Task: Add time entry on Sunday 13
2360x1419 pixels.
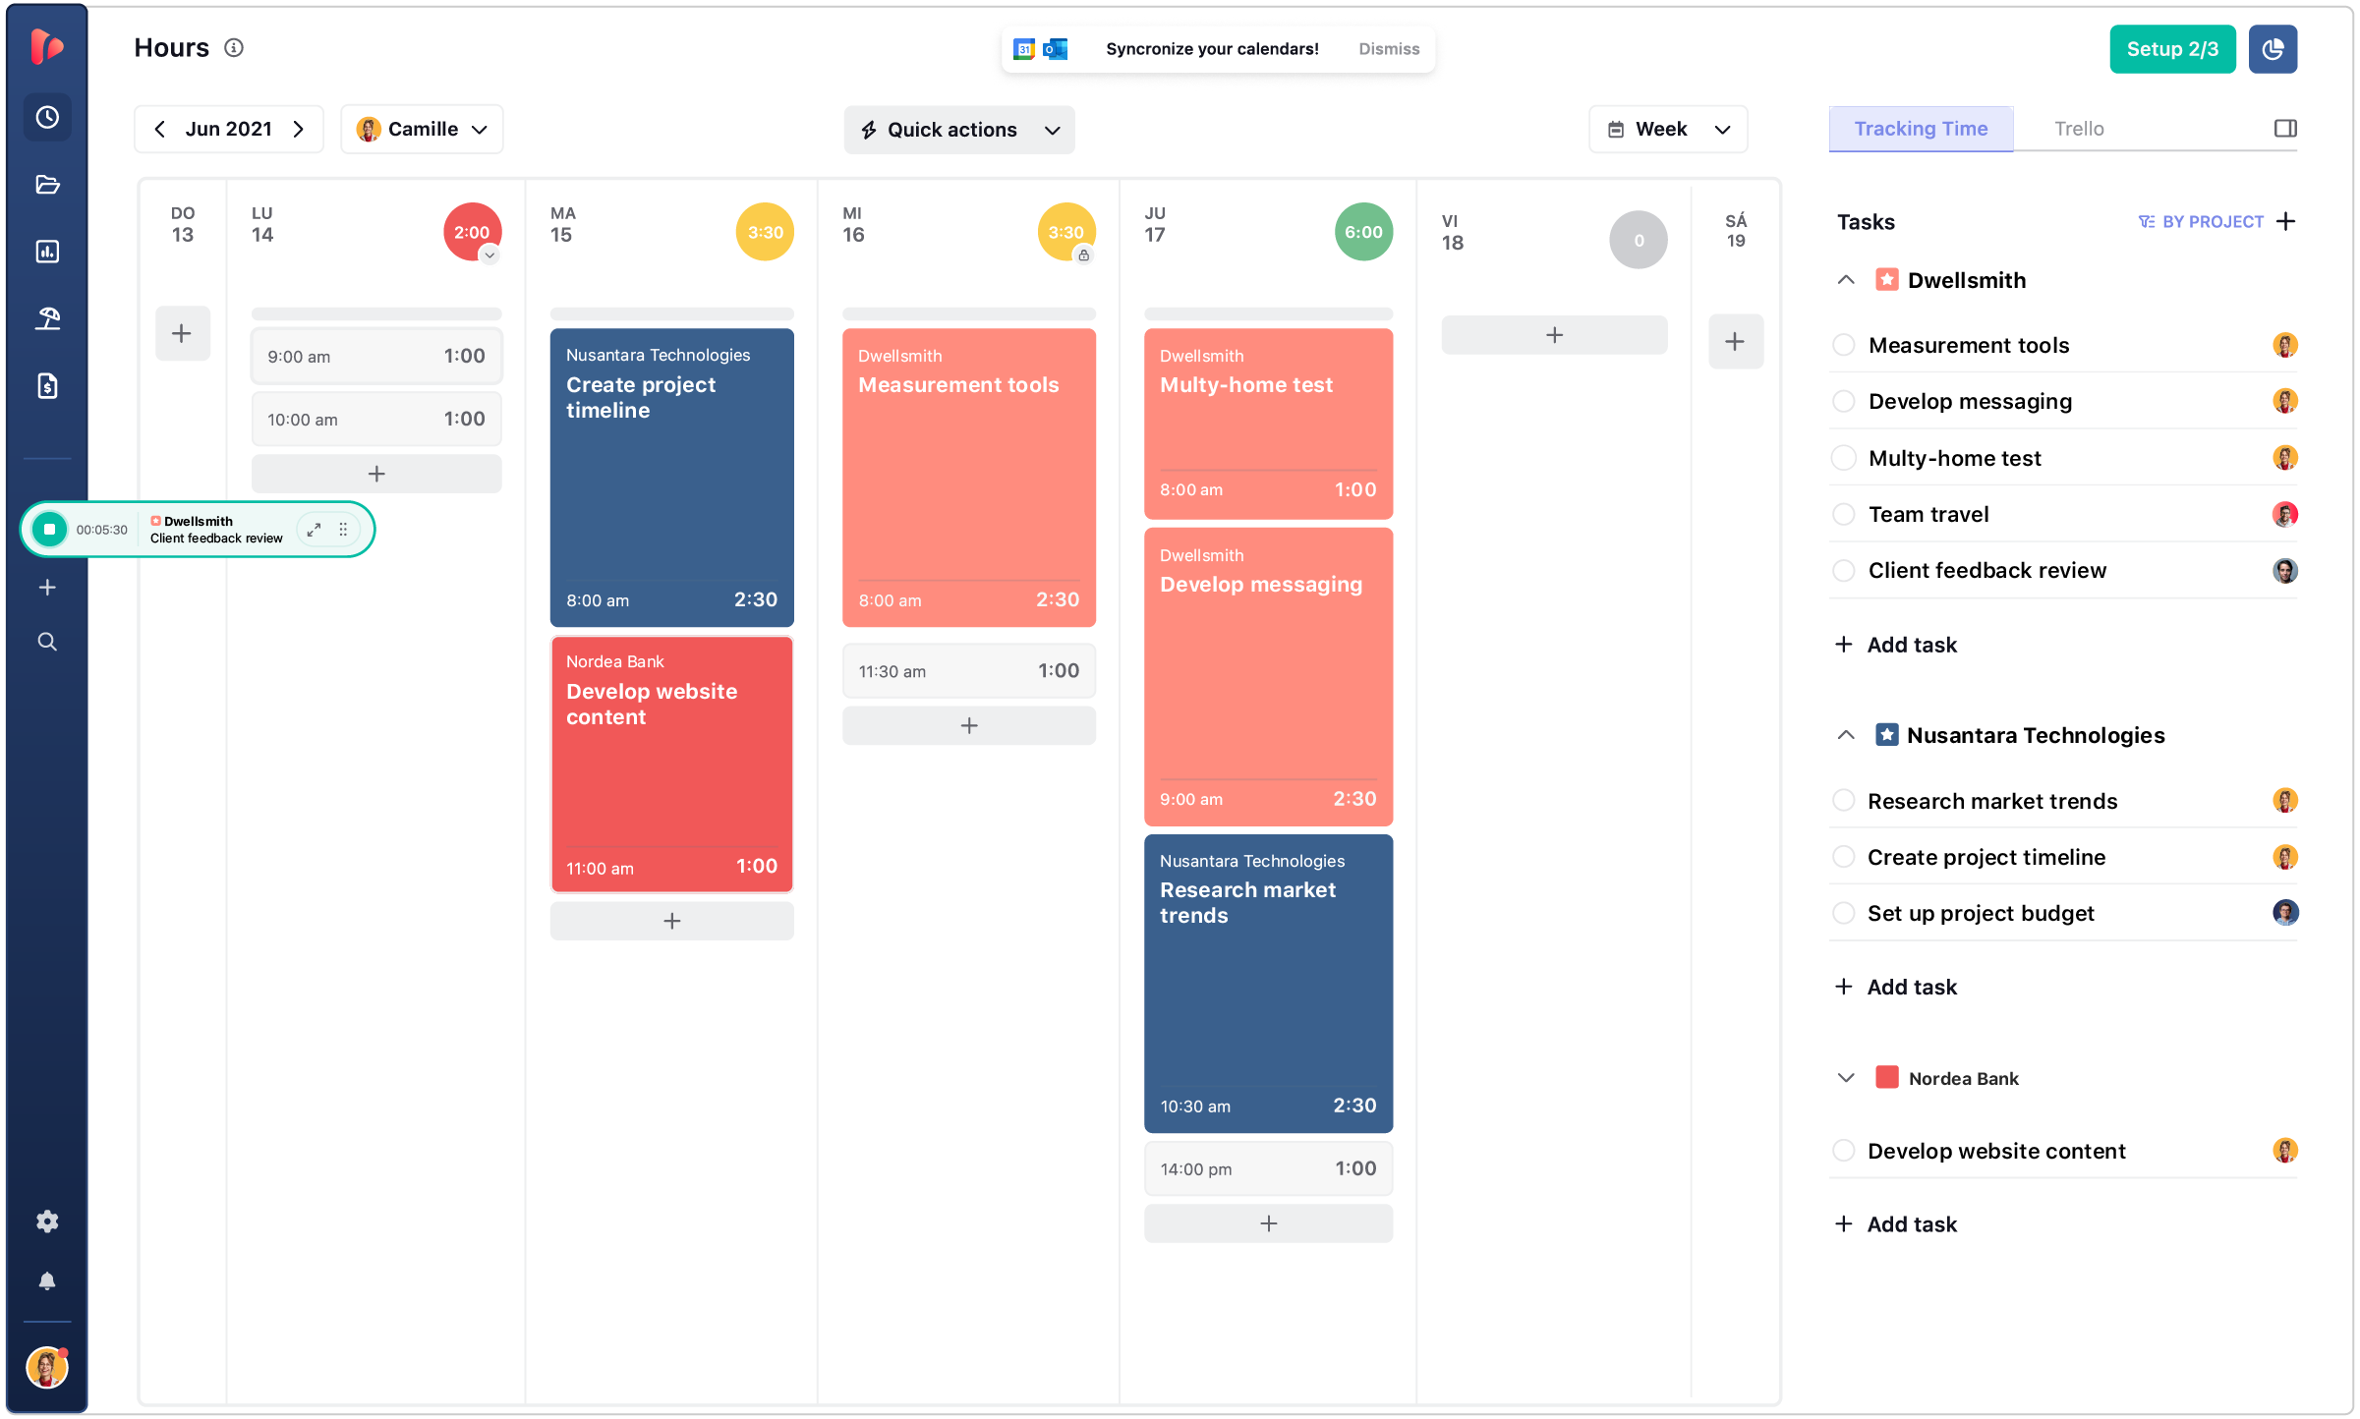Action: point(182,333)
